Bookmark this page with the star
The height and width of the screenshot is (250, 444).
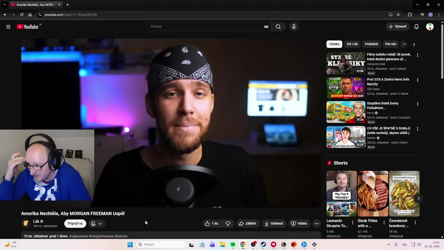(398, 15)
